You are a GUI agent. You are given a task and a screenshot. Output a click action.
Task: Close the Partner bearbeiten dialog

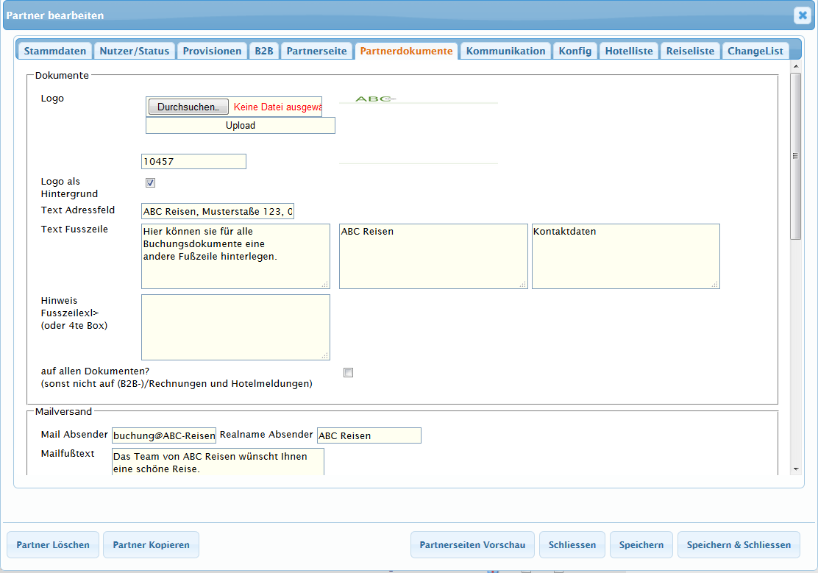802,15
